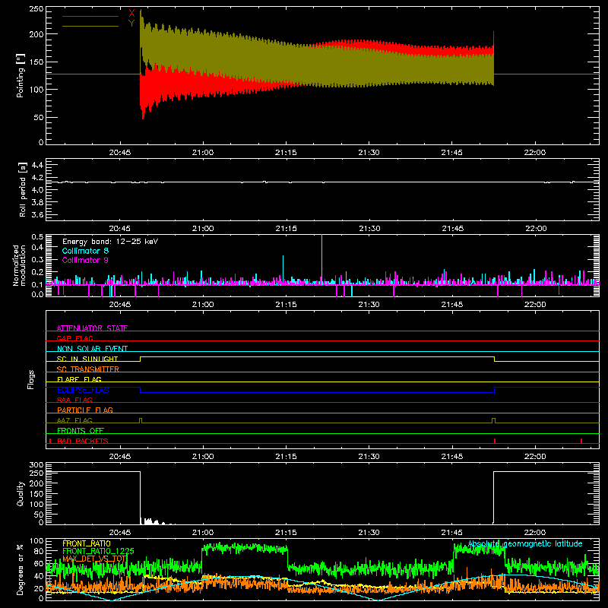Click the BAD_PACKETS flag label
The height and width of the screenshot is (608, 608).
pos(83,441)
